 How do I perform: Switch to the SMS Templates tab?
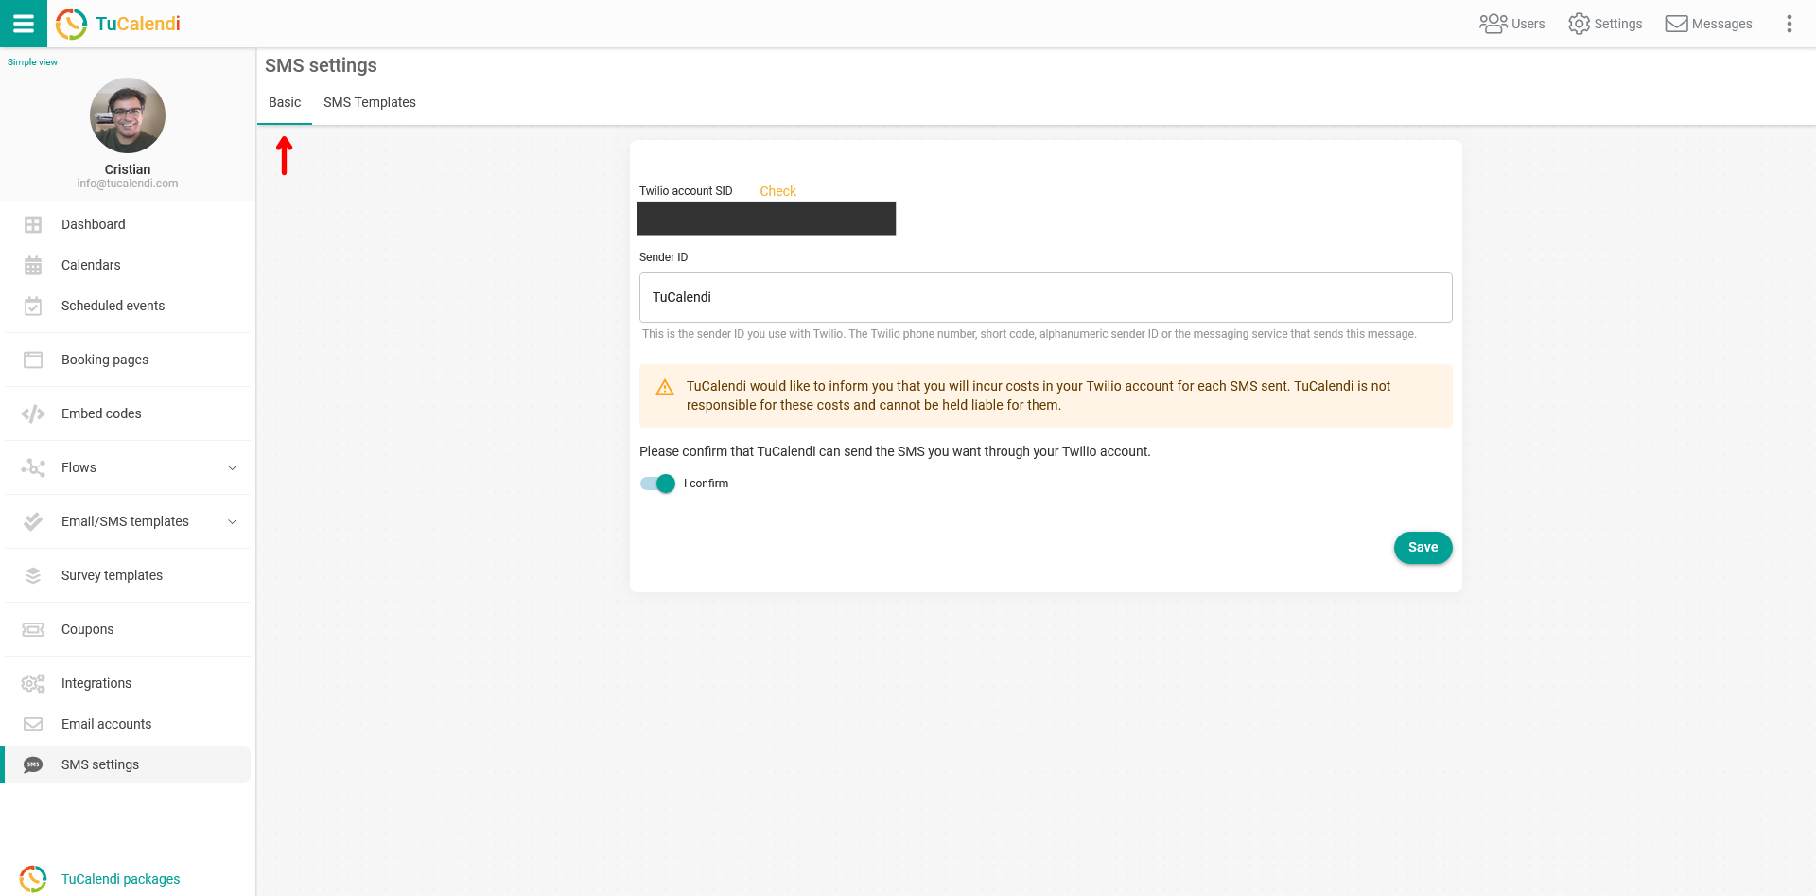(x=370, y=102)
